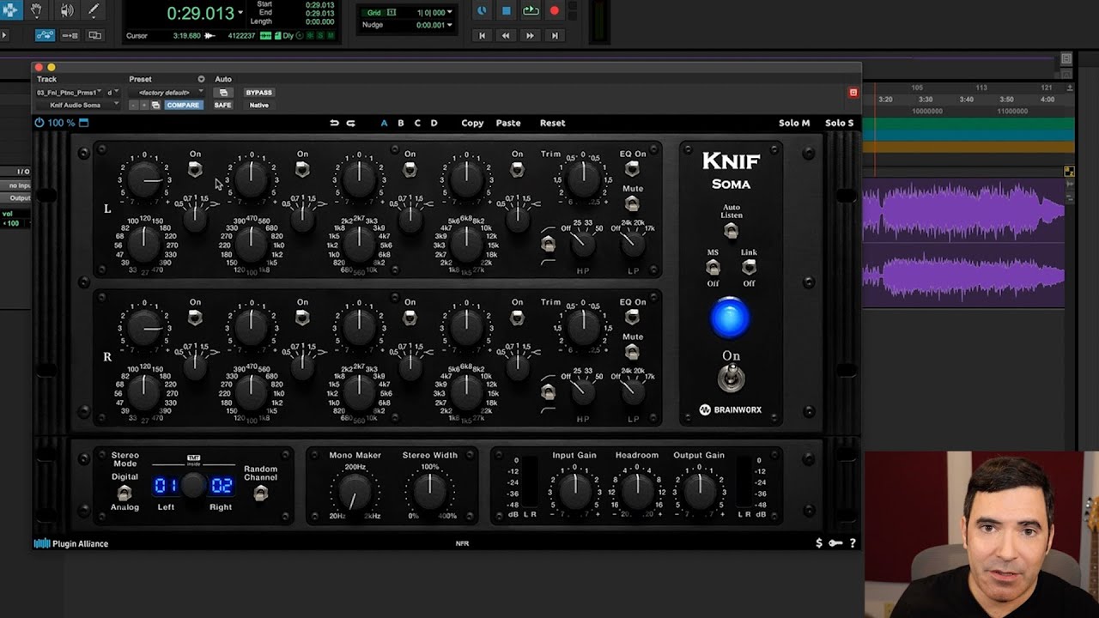Screen dimensions: 1099x618
Task: Click Return to Zero transport button
Action: [x=482, y=35]
